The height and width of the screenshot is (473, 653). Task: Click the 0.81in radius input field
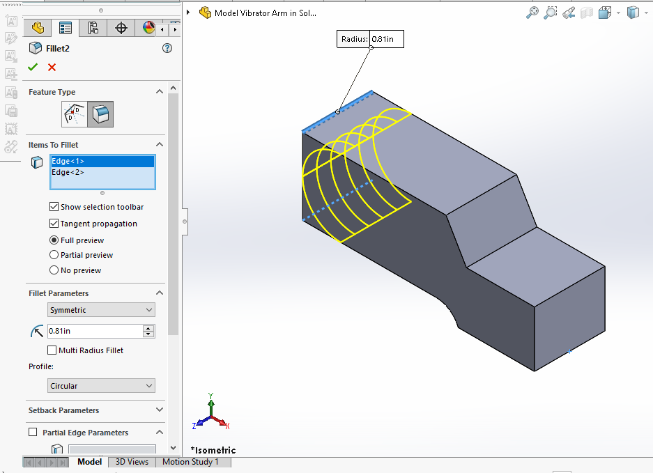(93, 331)
